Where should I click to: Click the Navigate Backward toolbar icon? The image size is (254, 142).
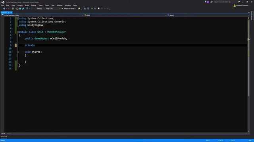[4, 9]
